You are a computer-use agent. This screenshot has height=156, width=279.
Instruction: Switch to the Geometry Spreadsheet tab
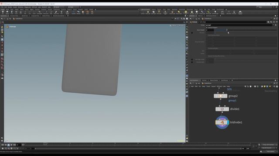[x=58, y=16]
